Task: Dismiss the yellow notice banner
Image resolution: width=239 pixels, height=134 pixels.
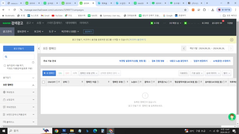Action: [232, 40]
